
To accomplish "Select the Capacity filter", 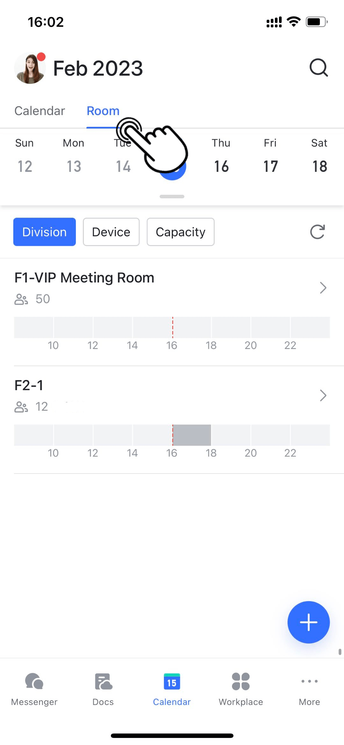I will pyautogui.click(x=181, y=232).
